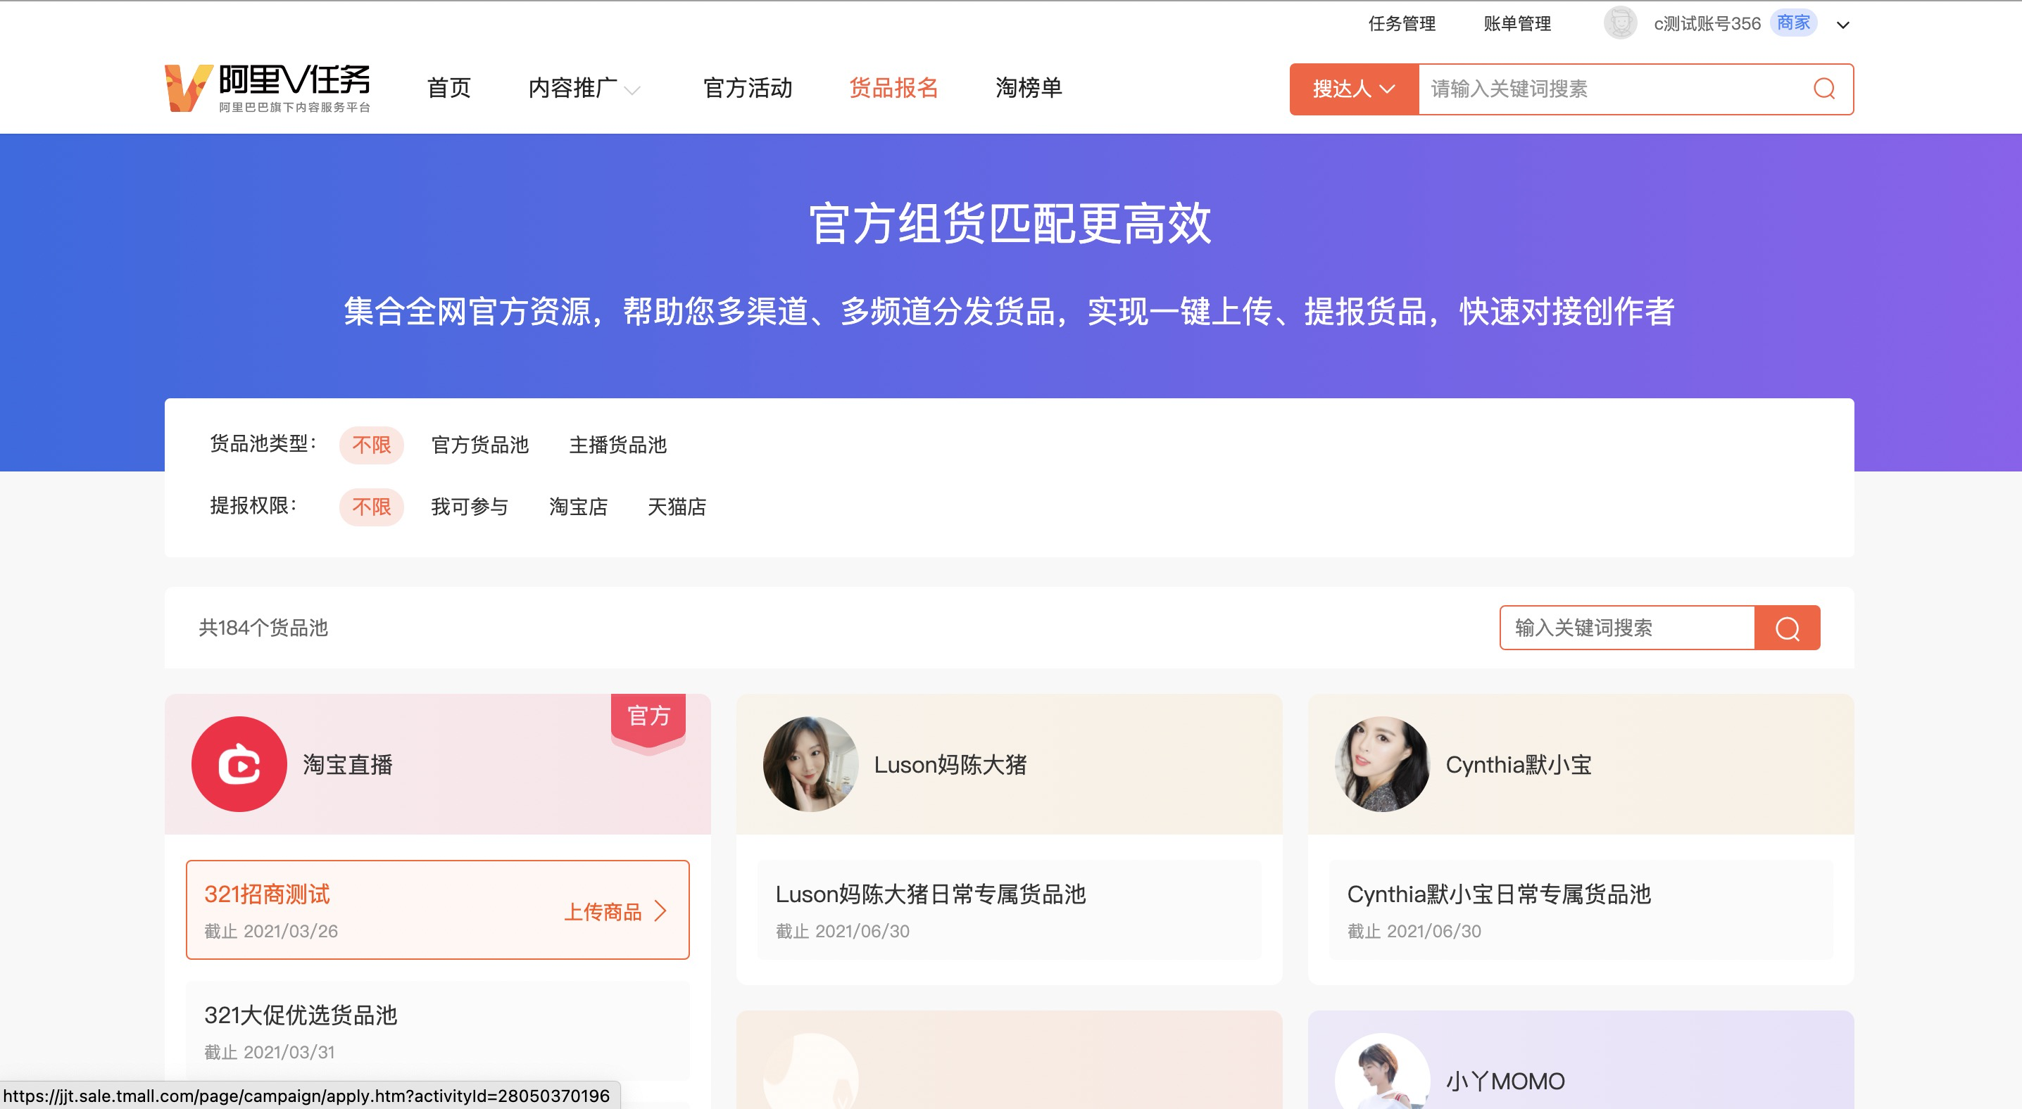Open Cynthia默小宝日常专属货品池
Screen dimensions: 2022x1109
click(1581, 910)
